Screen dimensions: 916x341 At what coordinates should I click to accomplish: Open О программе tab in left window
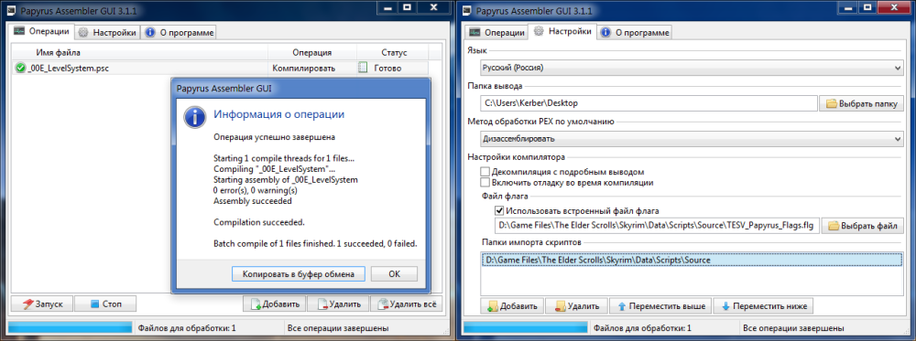(x=179, y=33)
